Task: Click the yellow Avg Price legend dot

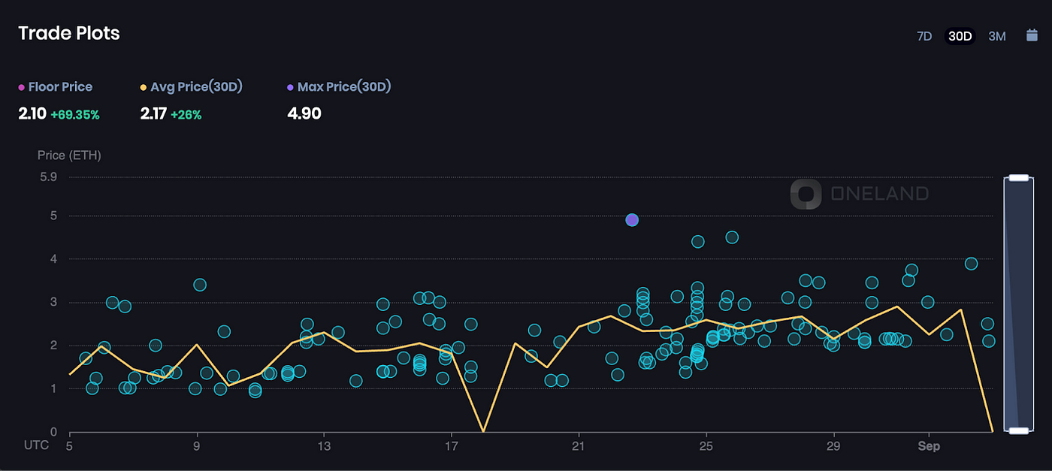Action: click(144, 87)
